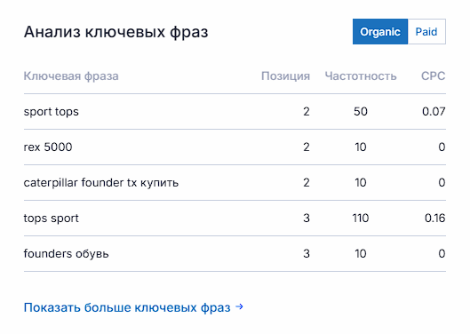Switch to the Organic tab
The width and height of the screenshot is (470, 334).
tap(380, 32)
